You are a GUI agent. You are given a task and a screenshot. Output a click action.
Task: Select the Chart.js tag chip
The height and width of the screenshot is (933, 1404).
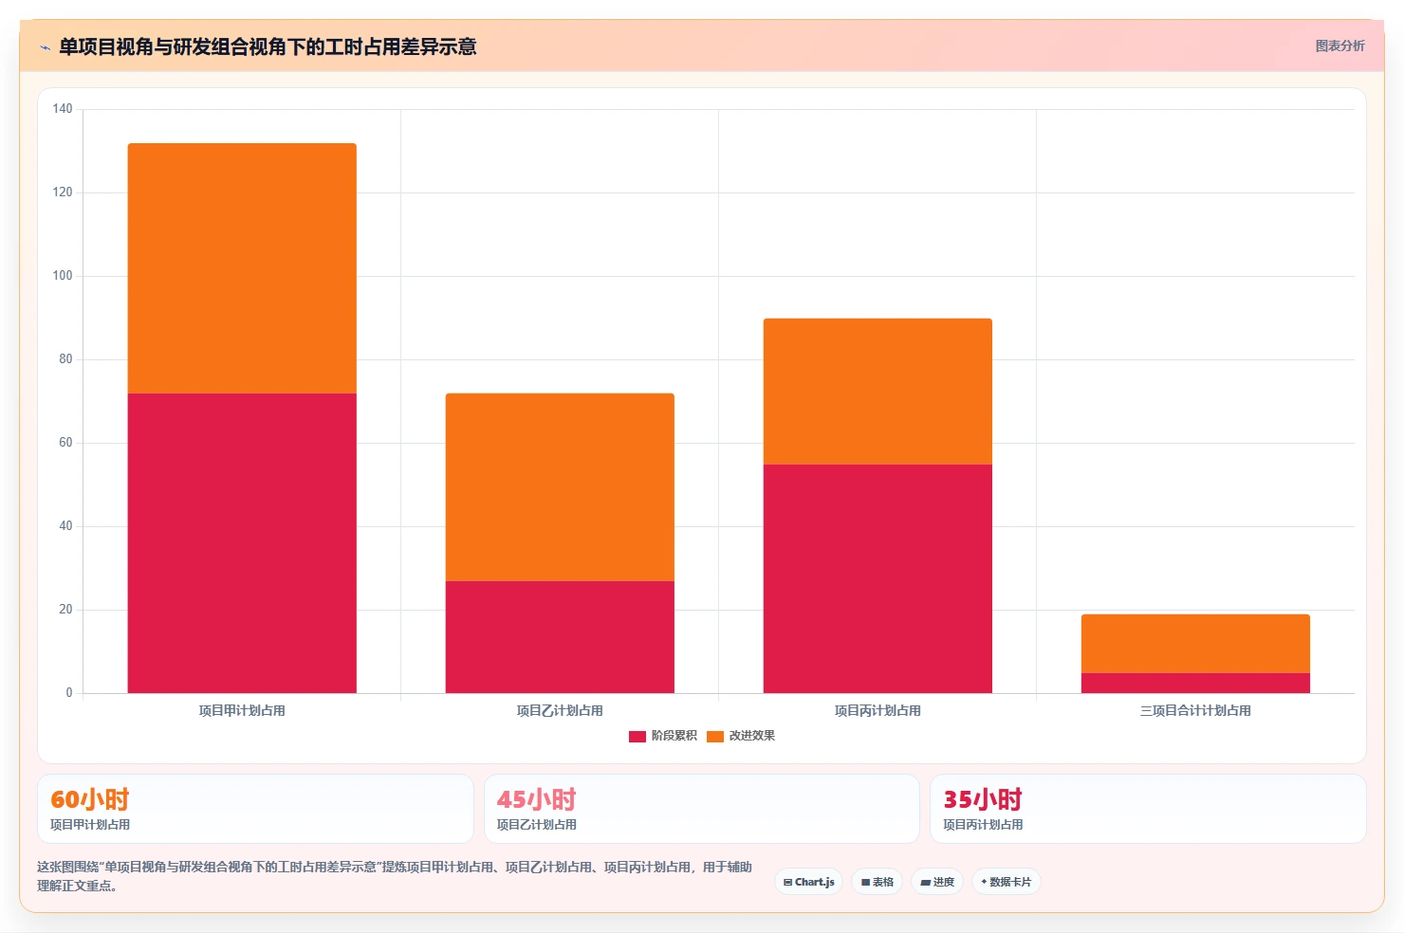point(809,882)
